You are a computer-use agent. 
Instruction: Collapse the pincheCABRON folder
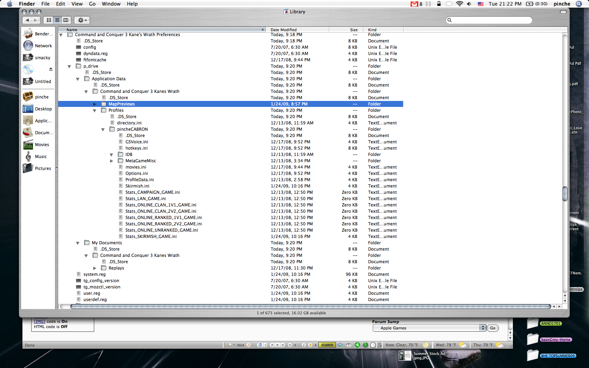(103, 130)
